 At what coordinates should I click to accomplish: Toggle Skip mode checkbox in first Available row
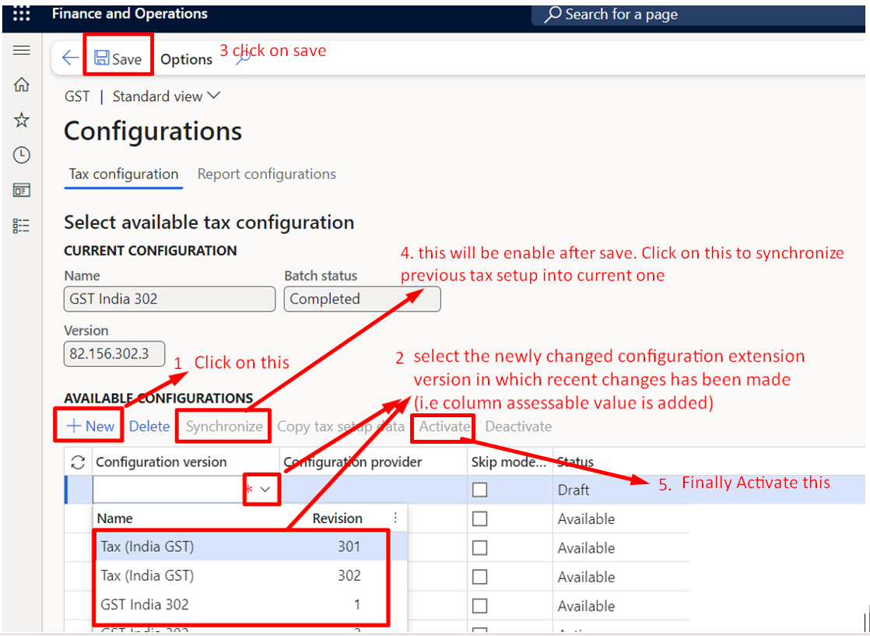tap(479, 519)
